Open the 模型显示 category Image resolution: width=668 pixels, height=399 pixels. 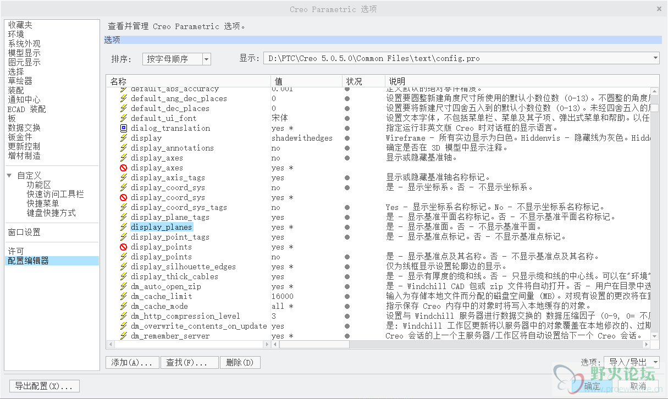[x=24, y=53]
